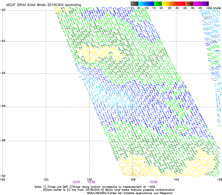Click the green 15-20 knots color swatch
Viewport: 222px width, 195px height.
[158, 4]
